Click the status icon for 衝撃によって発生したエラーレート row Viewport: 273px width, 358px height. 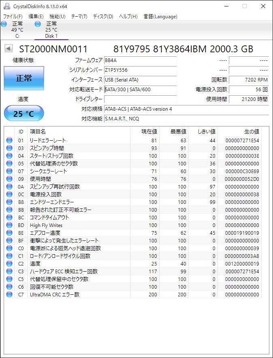9,241
